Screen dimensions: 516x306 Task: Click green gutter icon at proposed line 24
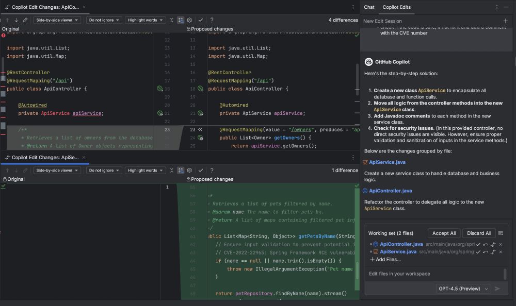200,138
